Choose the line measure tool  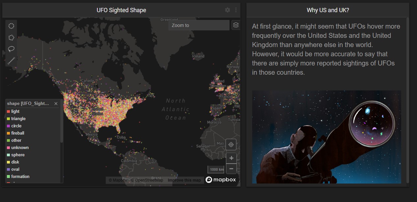pyautogui.click(x=11, y=61)
